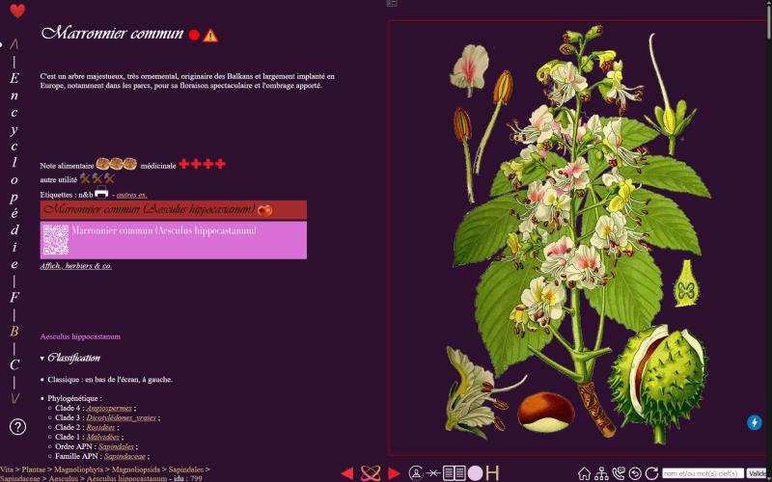Click the reload circular arrow icon

tap(652, 473)
